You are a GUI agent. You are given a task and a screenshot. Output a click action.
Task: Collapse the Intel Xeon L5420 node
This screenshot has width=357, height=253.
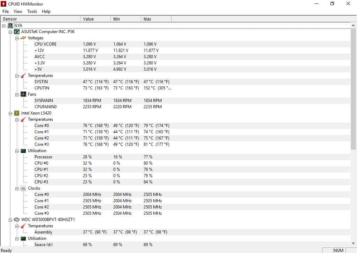click(10, 113)
